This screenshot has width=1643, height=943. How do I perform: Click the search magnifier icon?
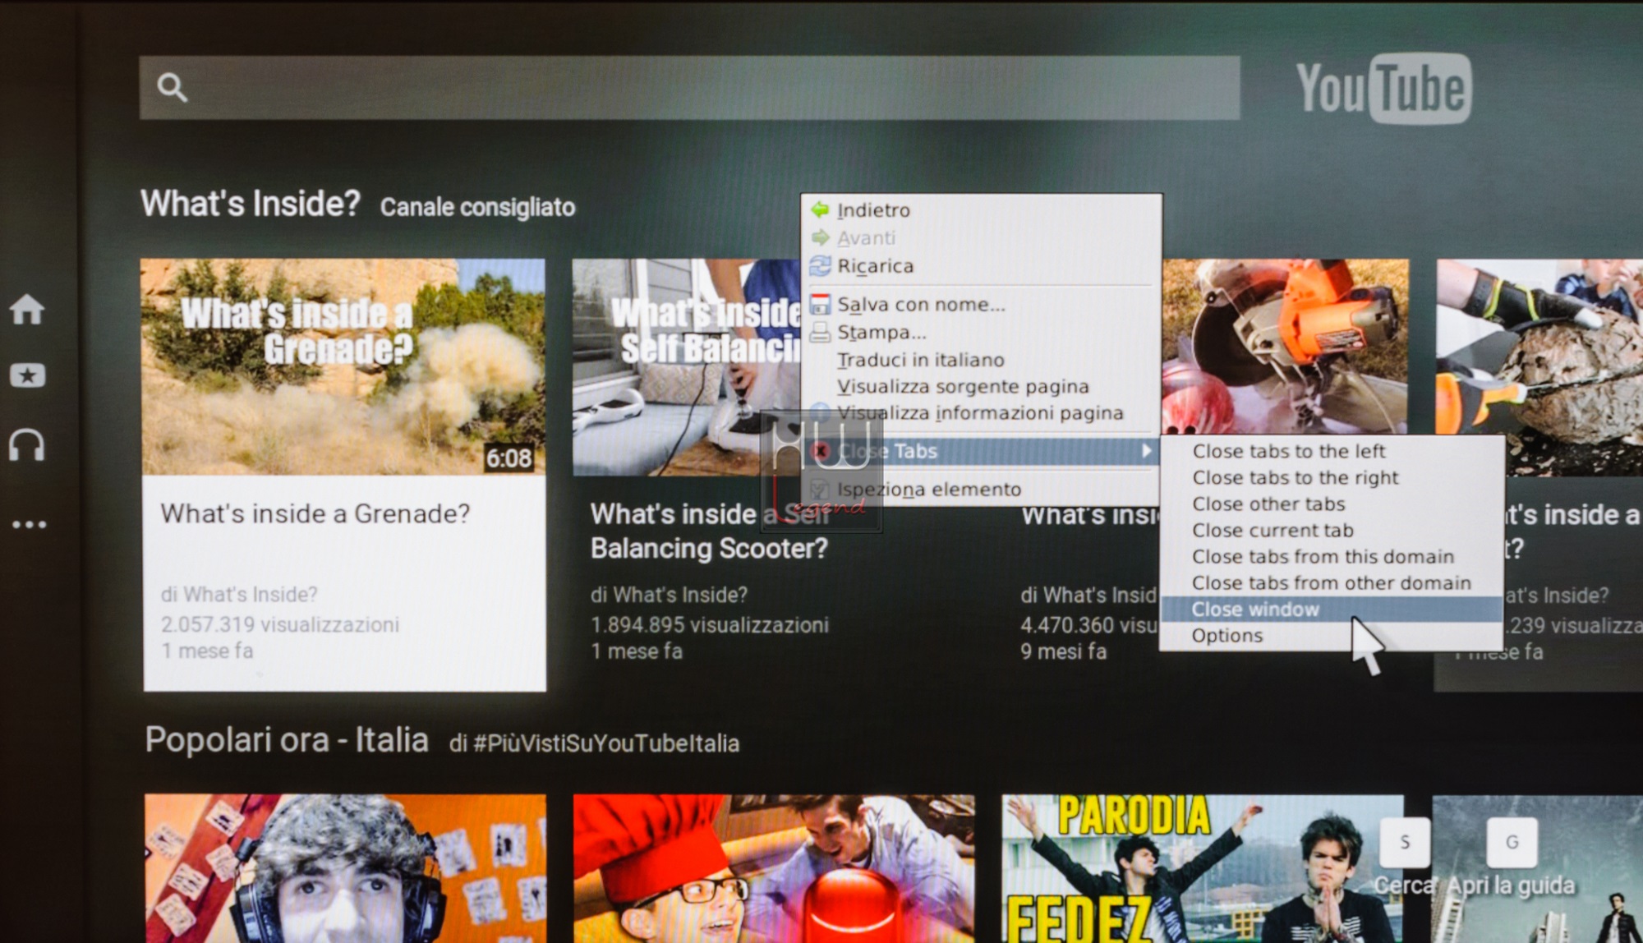point(172,87)
